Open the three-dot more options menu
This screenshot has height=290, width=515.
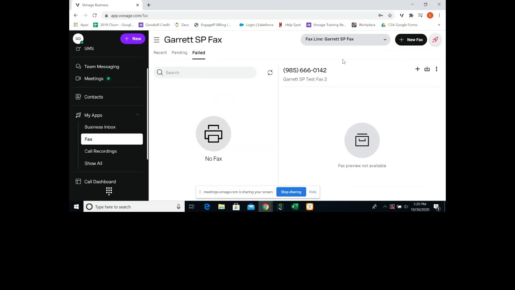point(436,69)
